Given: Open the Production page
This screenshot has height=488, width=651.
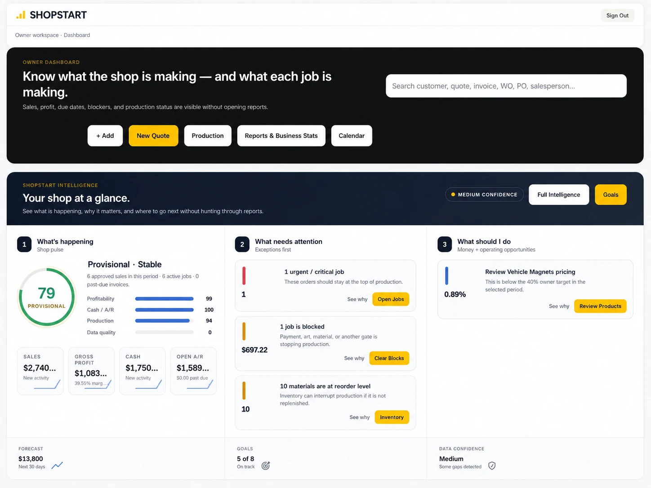Looking at the screenshot, I should [x=208, y=136].
